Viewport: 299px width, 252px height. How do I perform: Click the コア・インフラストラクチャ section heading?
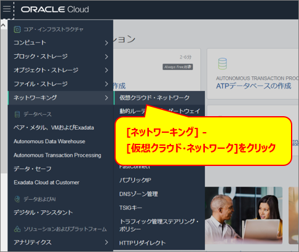click(x=54, y=30)
